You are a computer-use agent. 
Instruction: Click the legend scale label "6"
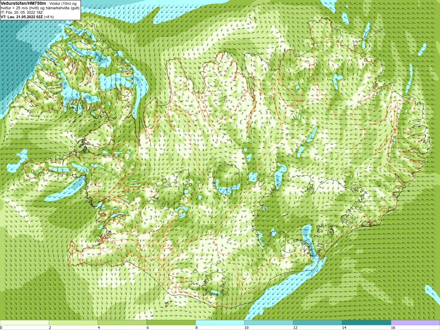[148, 328]
